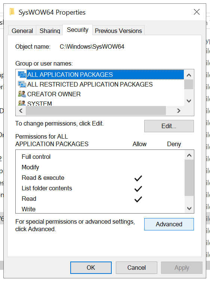
Task: Click the Apply button
Action: coord(182,268)
